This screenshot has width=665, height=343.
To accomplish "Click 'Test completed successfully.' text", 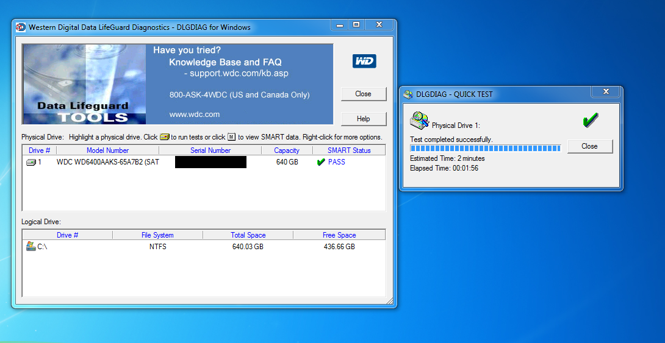I will [451, 140].
